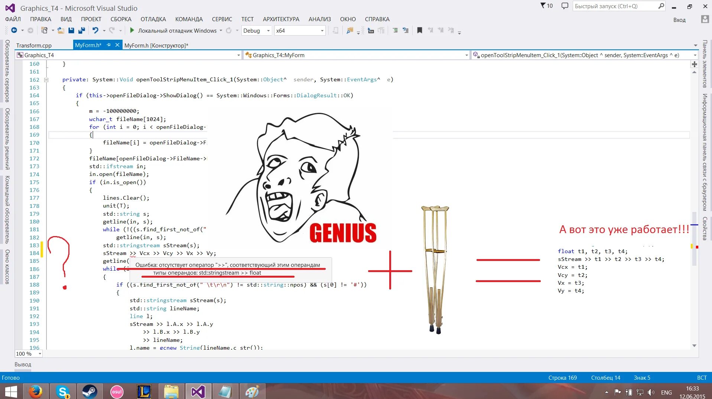Click the Windows Start button
Viewport: 712px width, 399px height.
(x=11, y=392)
